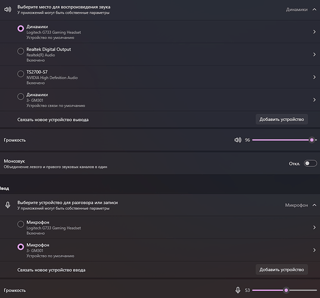Mute output using speaker icon beside 96
320x298 pixels.
click(x=238, y=140)
